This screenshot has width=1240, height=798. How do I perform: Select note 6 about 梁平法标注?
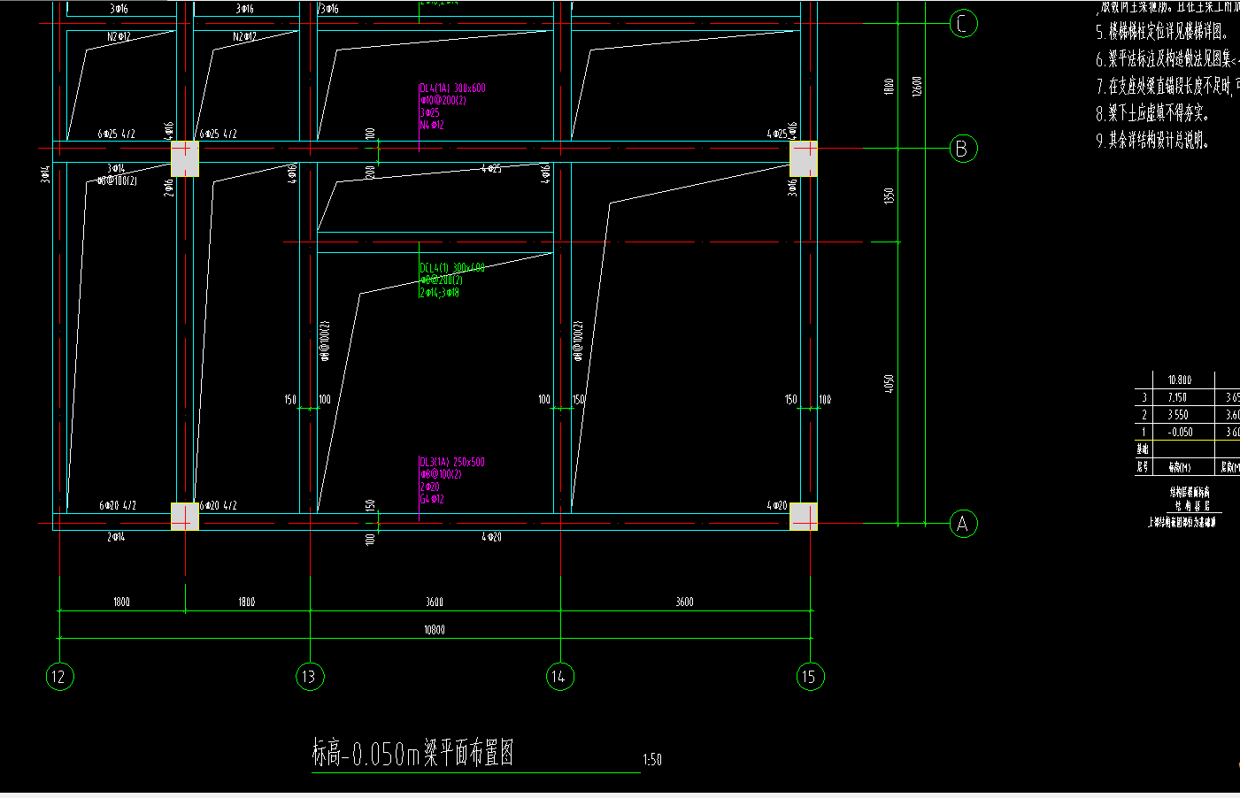pyautogui.click(x=1167, y=59)
